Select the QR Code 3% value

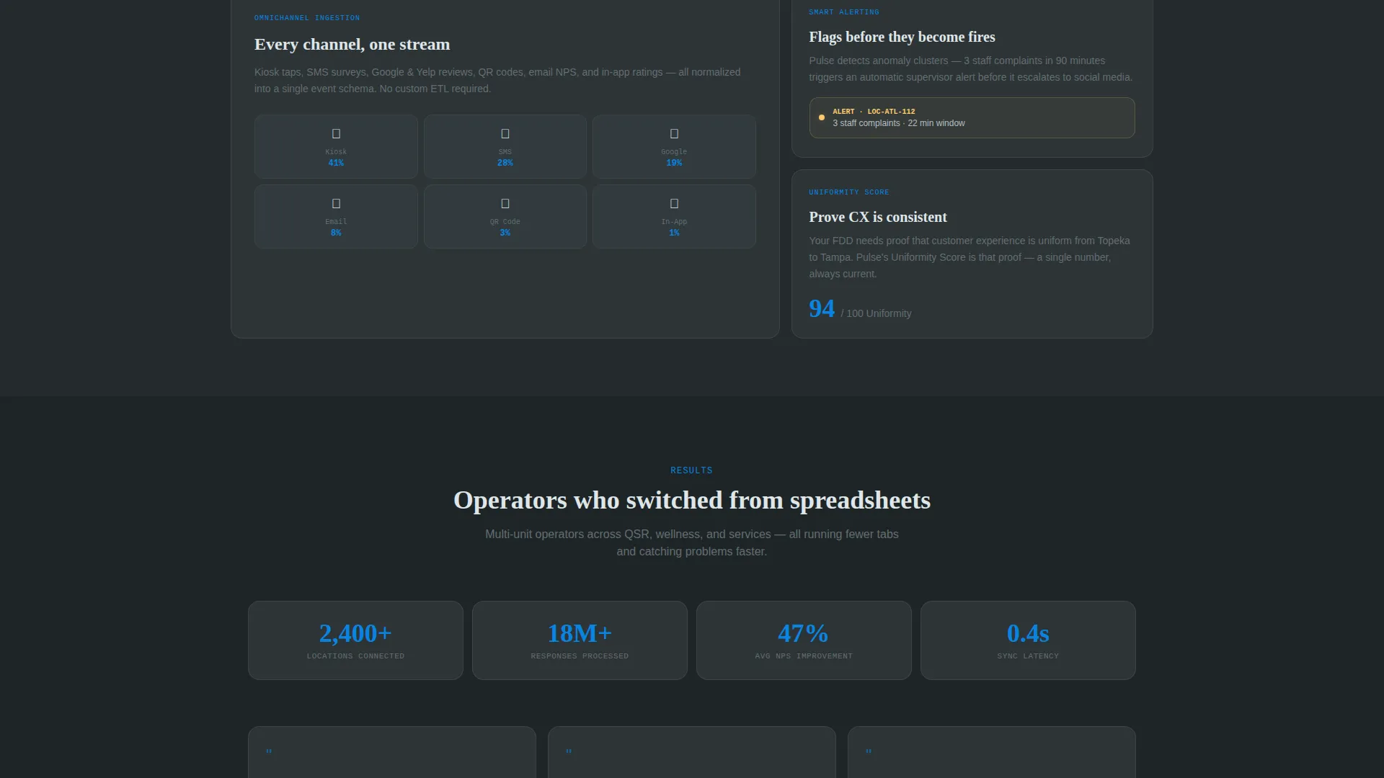(x=505, y=233)
